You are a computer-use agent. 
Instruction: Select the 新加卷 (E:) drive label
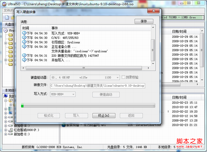(22, 125)
